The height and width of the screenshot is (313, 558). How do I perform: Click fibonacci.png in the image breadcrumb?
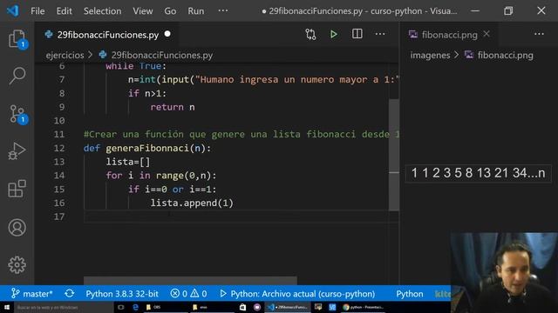(x=506, y=55)
